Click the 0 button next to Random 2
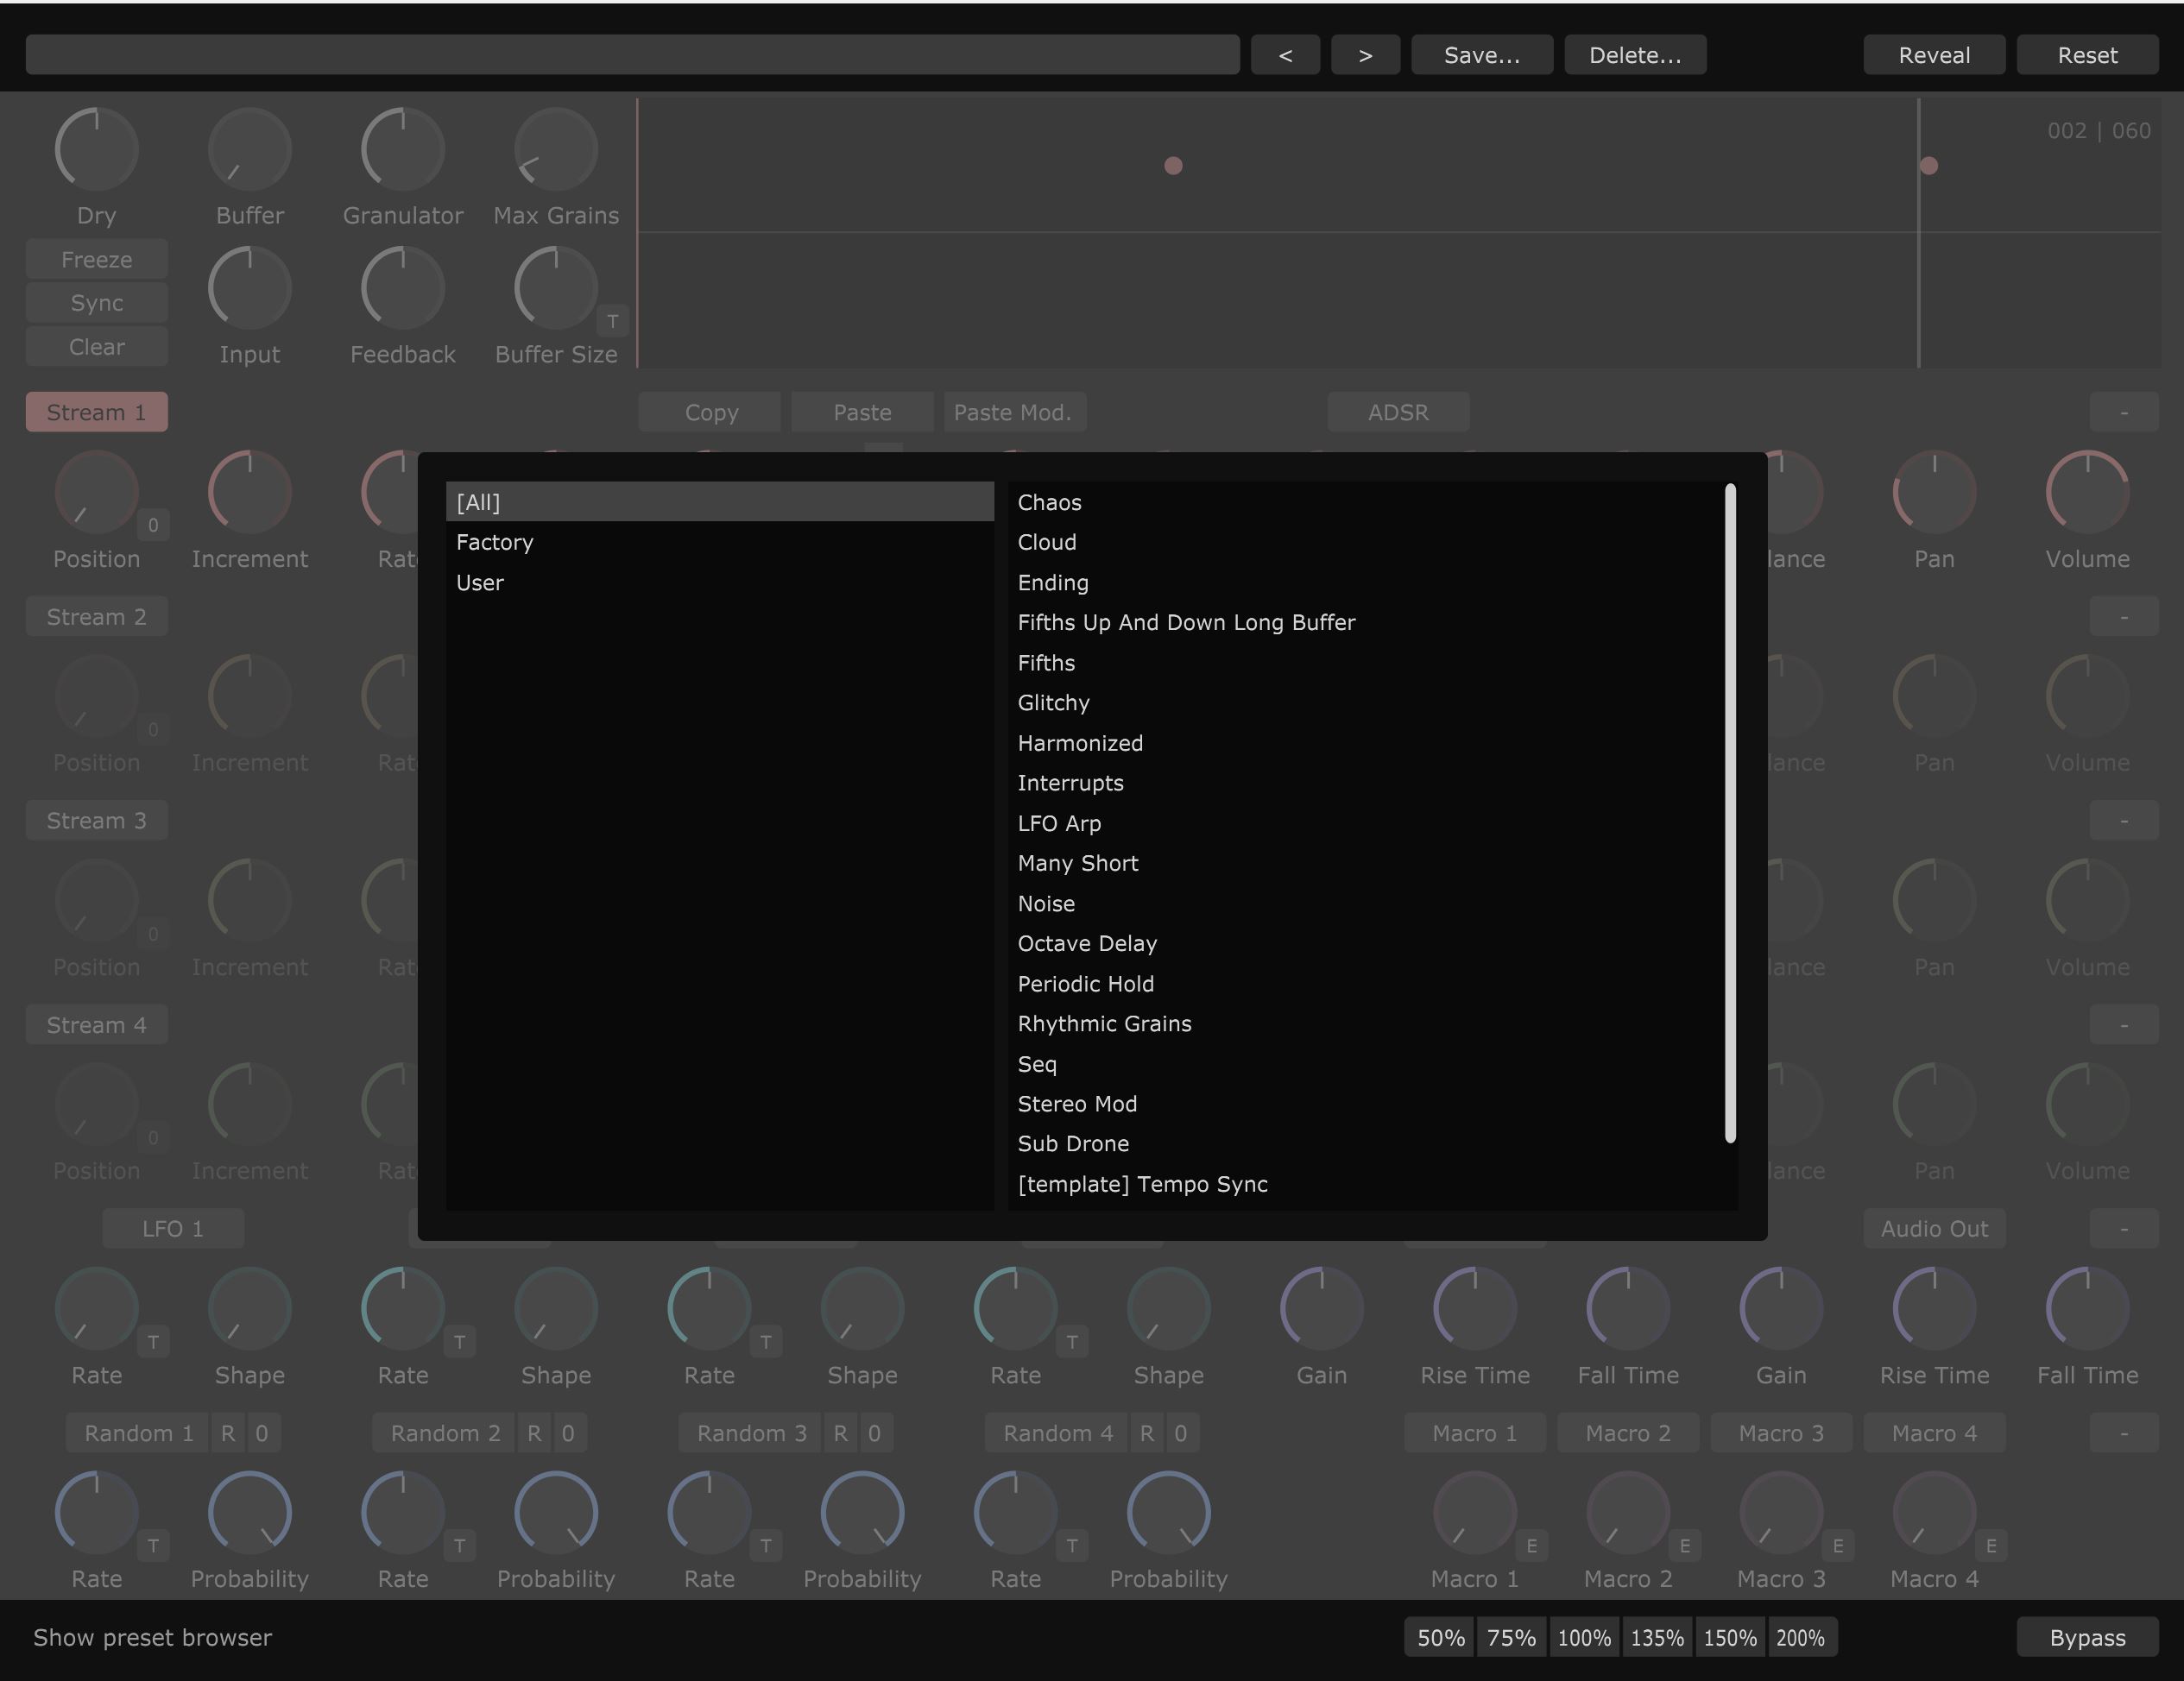 (568, 1433)
